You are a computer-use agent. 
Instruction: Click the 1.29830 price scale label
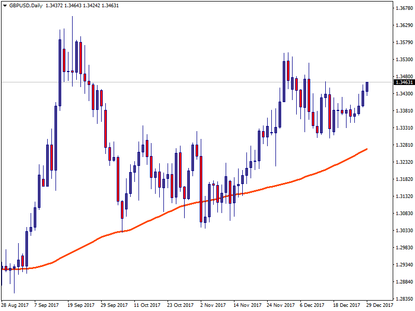[403, 248]
